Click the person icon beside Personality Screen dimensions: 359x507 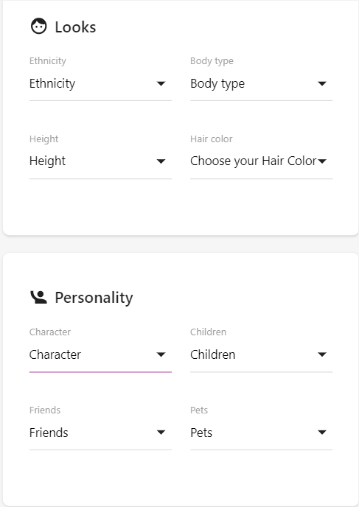click(x=38, y=297)
